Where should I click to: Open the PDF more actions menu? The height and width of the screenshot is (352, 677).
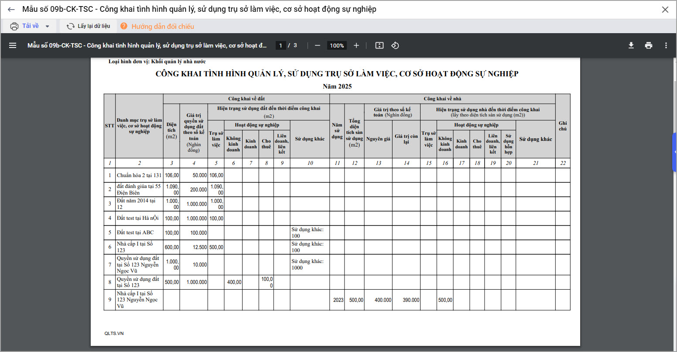tap(666, 45)
